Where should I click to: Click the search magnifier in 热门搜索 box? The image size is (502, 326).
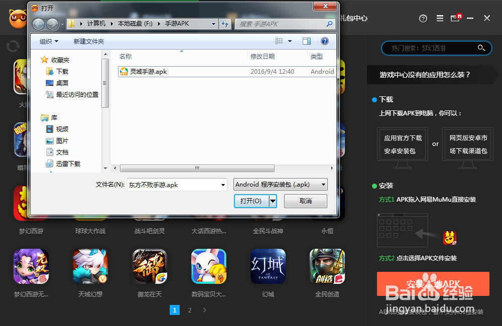[x=481, y=48]
